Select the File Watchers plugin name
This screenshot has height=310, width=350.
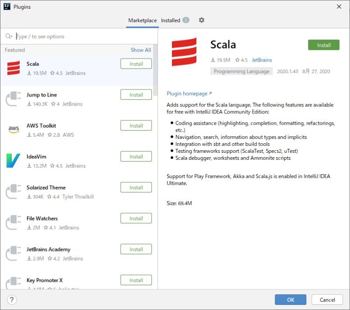(42, 218)
